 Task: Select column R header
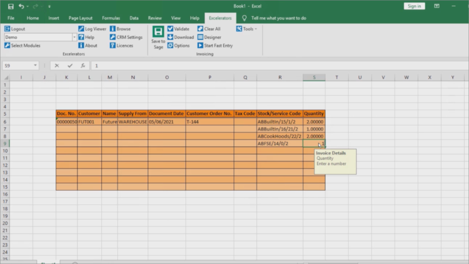pos(280,78)
